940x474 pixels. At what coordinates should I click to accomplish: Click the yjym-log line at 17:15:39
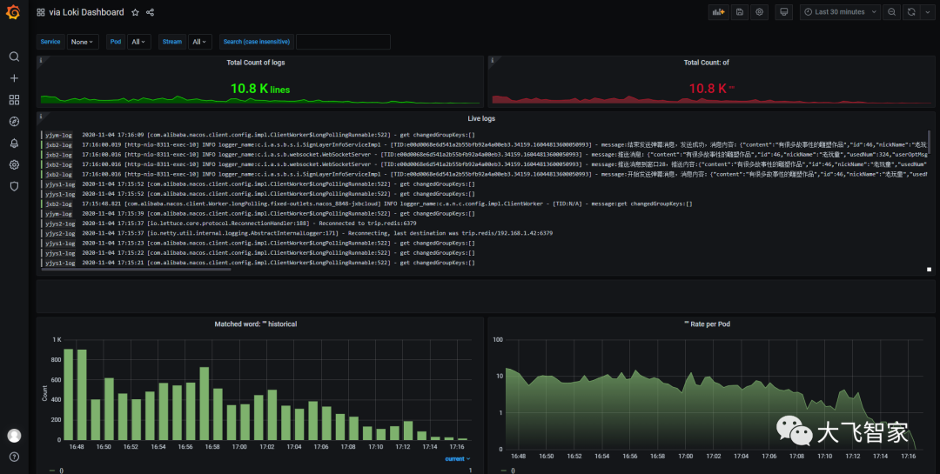pyautogui.click(x=484, y=214)
